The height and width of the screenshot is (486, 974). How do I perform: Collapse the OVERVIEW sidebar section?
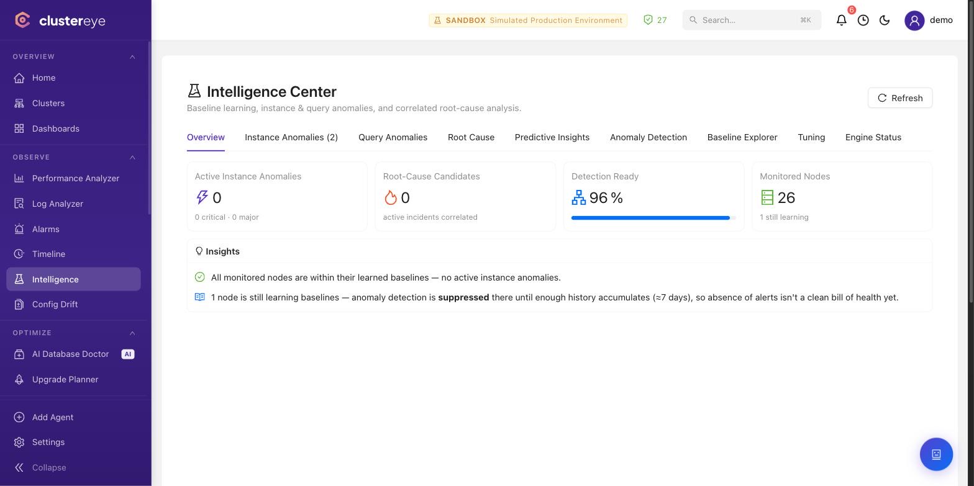tap(132, 56)
